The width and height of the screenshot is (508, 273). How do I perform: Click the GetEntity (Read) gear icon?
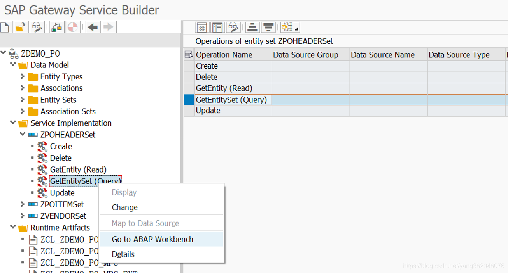(42, 169)
